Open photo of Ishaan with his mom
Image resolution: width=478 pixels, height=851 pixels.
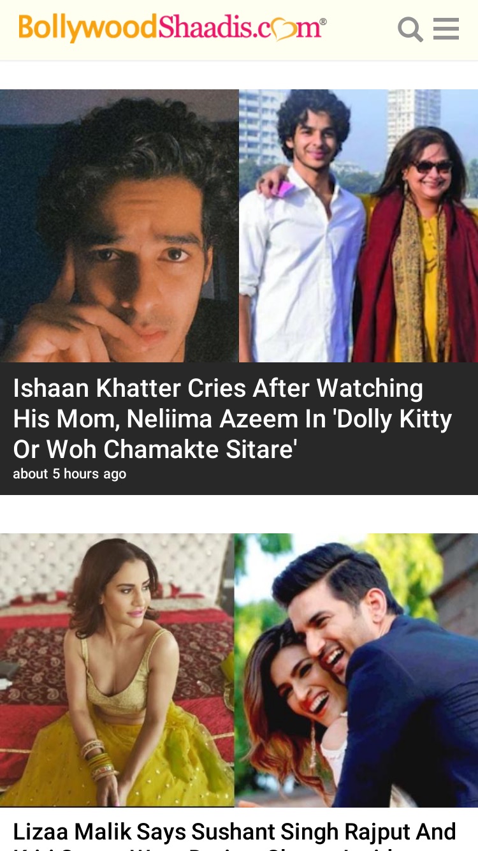click(359, 226)
